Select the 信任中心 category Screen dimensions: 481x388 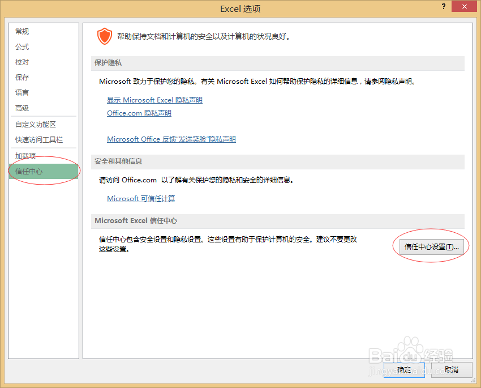pos(43,171)
